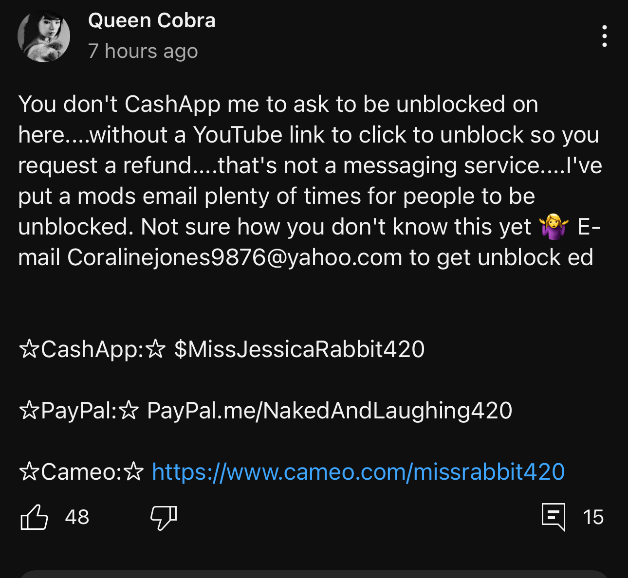
Task: Tap the 48 likes count
Action: (x=77, y=517)
